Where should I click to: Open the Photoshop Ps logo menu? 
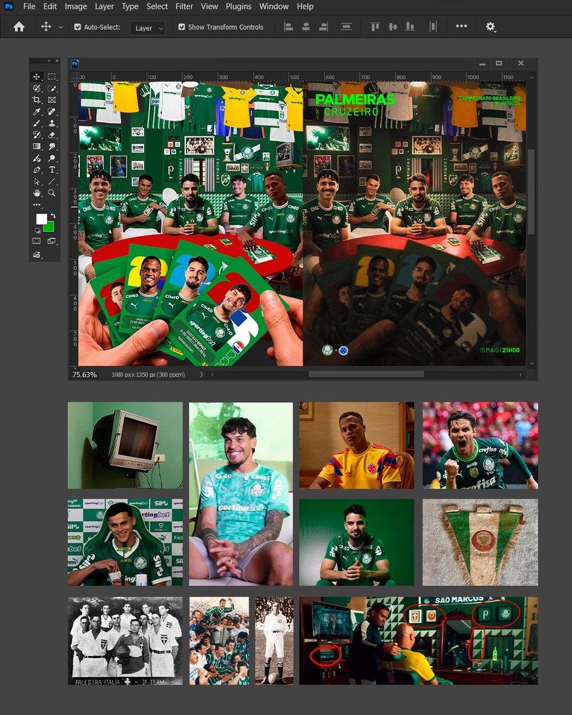[8, 6]
